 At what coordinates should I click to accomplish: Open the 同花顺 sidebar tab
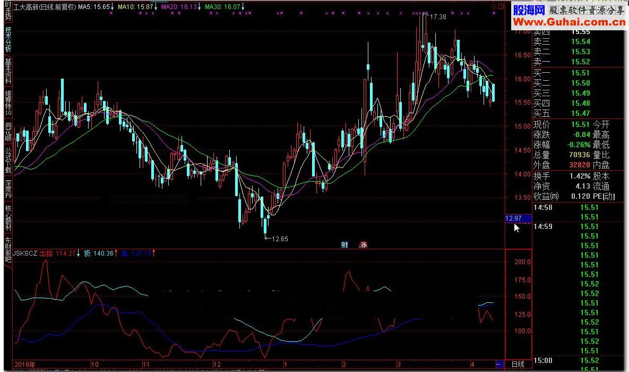click(8, 131)
